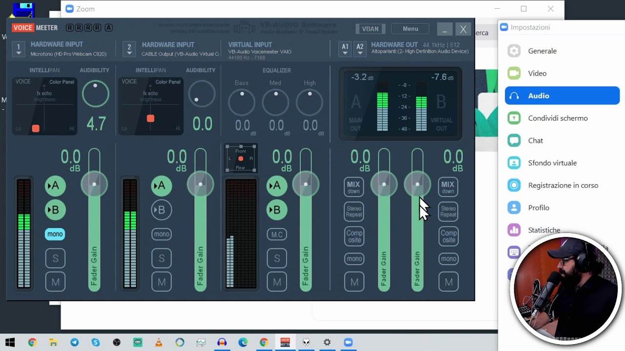Mute main out bus A
Image resolution: width=625 pixels, height=351 pixels.
354,282
